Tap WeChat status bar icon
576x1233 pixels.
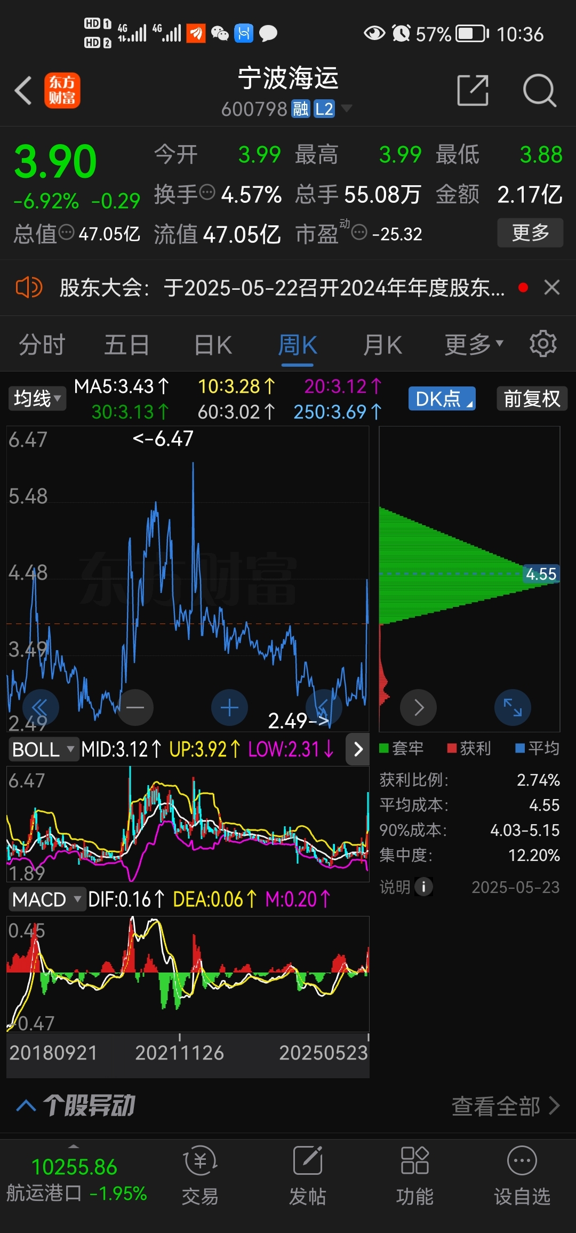[x=220, y=34]
